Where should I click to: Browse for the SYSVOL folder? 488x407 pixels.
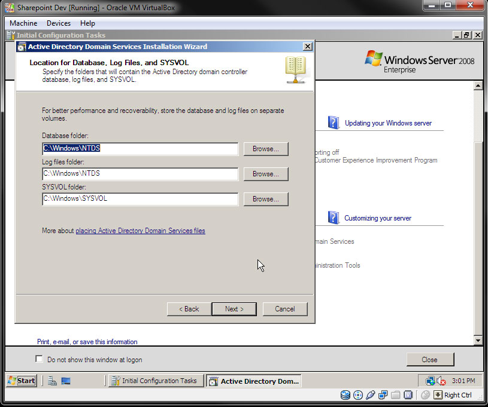click(266, 199)
